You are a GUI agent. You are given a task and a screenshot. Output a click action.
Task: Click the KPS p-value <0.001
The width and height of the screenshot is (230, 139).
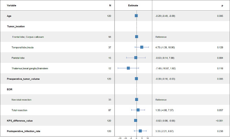[x=219, y=121]
